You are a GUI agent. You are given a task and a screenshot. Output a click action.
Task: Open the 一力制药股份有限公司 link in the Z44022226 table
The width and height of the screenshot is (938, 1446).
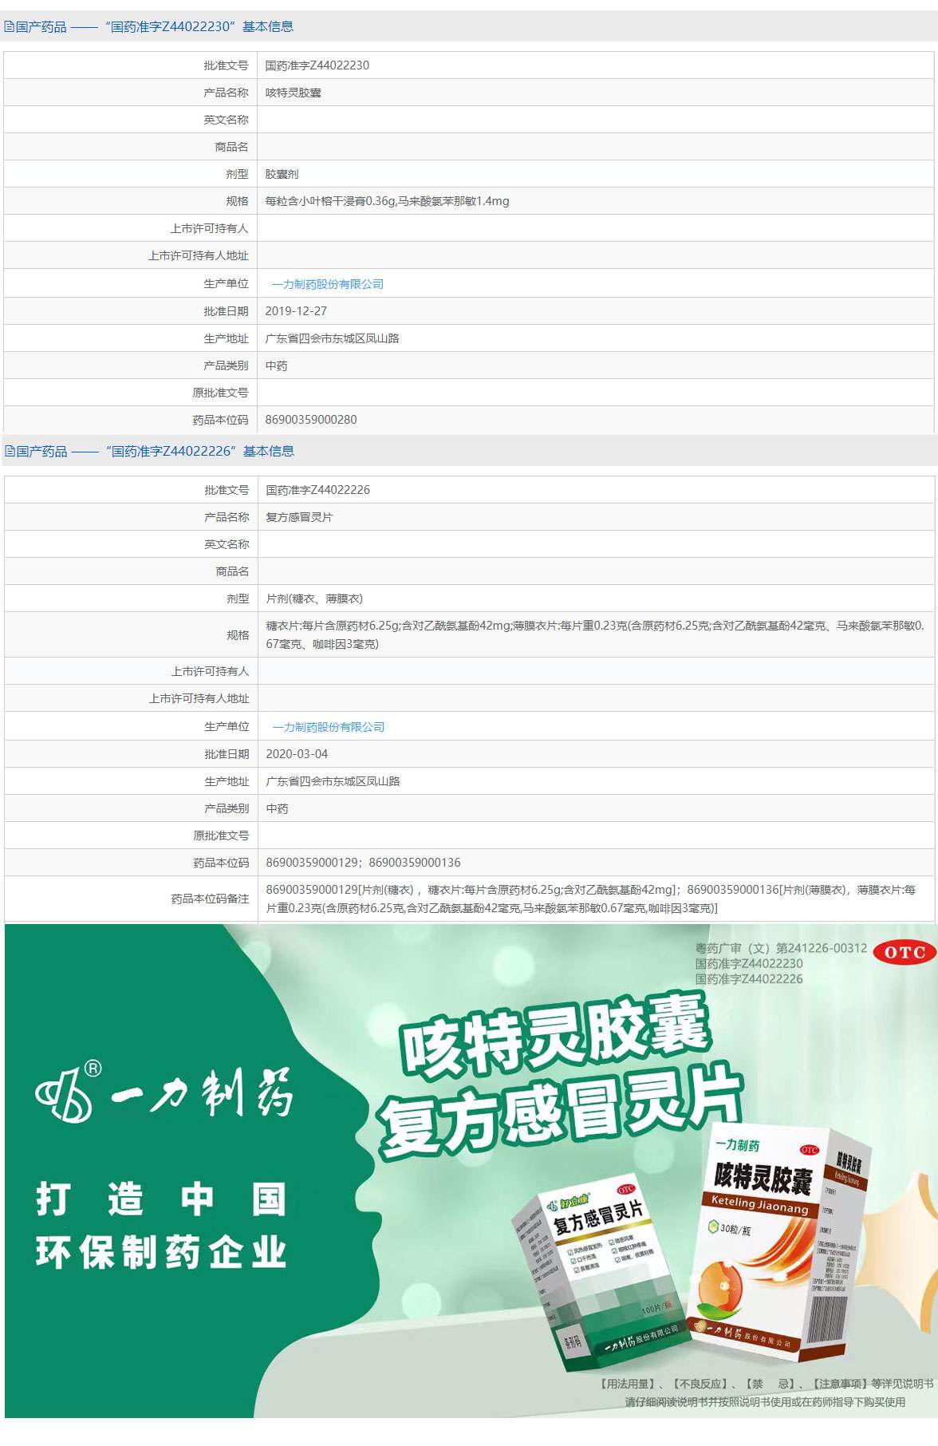click(329, 727)
